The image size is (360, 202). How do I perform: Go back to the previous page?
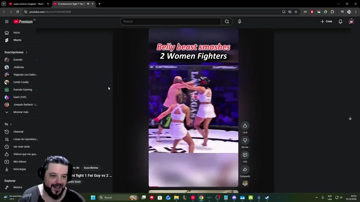[4, 12]
